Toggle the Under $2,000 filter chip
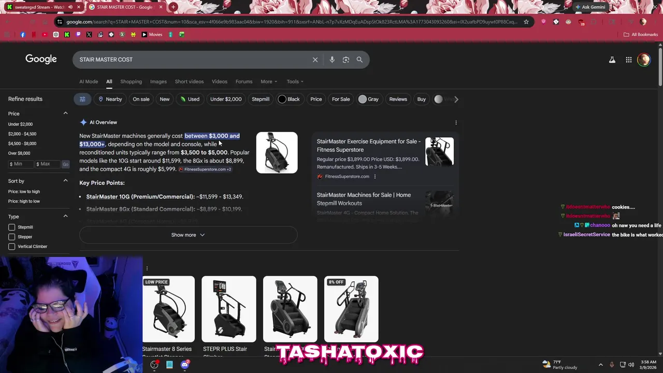This screenshot has width=663, height=373. 226,99
